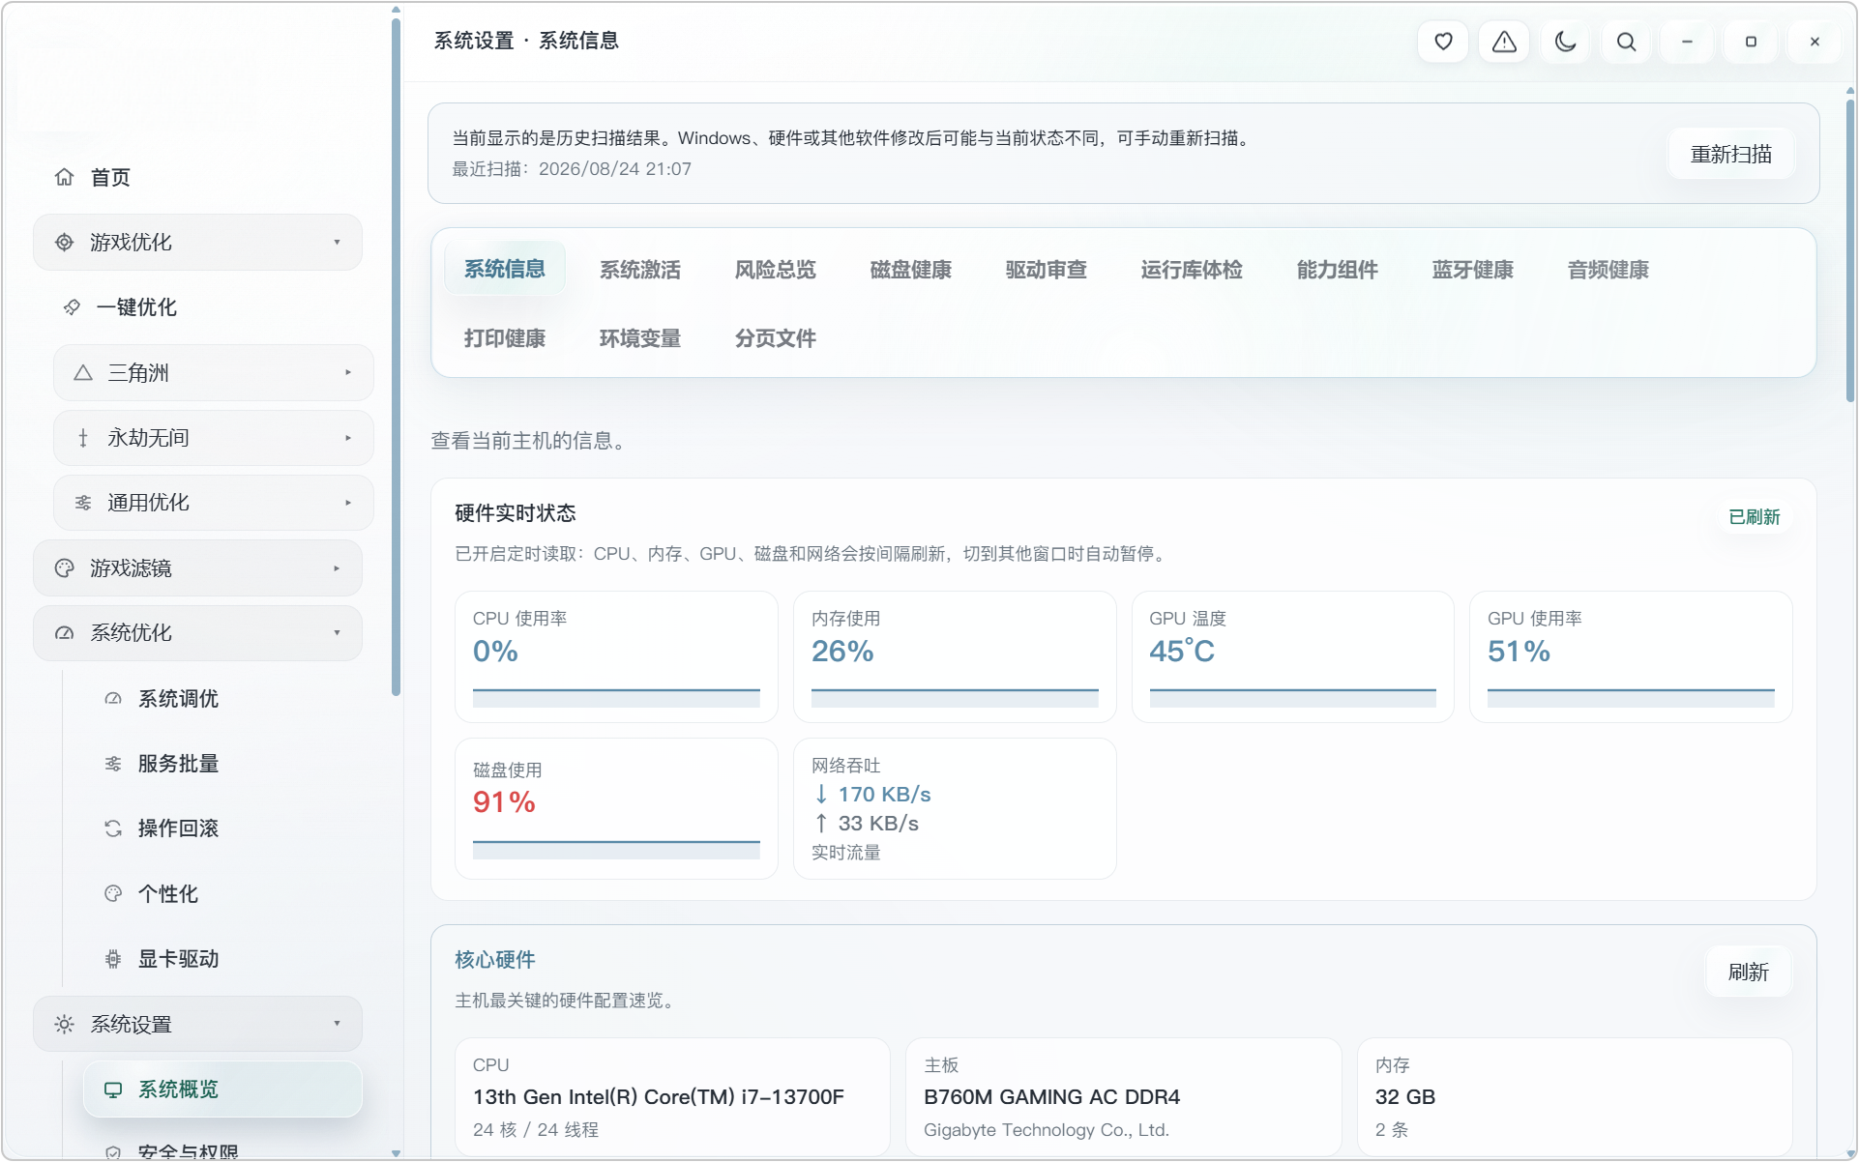1859x1162 pixels.
Task: Click the 最近扫描 timestamp text
Action: pos(572,169)
